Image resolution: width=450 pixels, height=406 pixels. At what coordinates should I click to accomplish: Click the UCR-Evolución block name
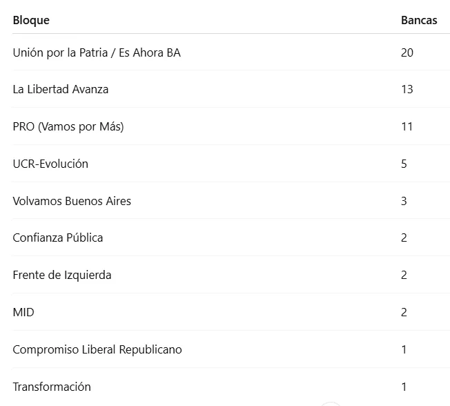50,164
